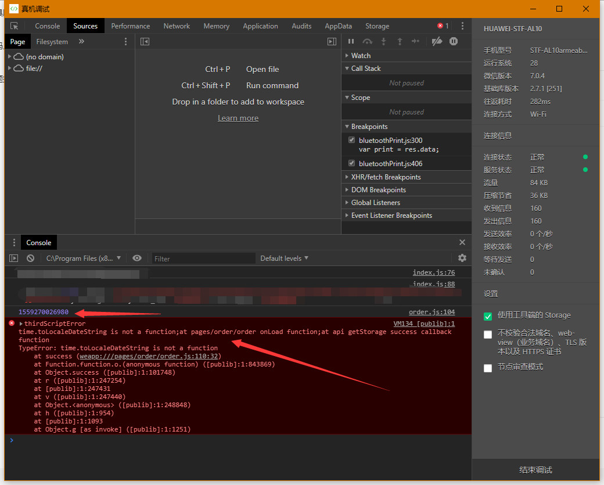
Task: Expand the XHR/fetch Breakpoints section
Action: [x=386, y=177]
